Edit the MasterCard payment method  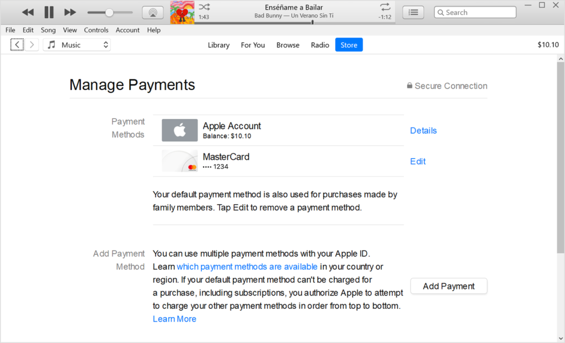pyautogui.click(x=418, y=162)
